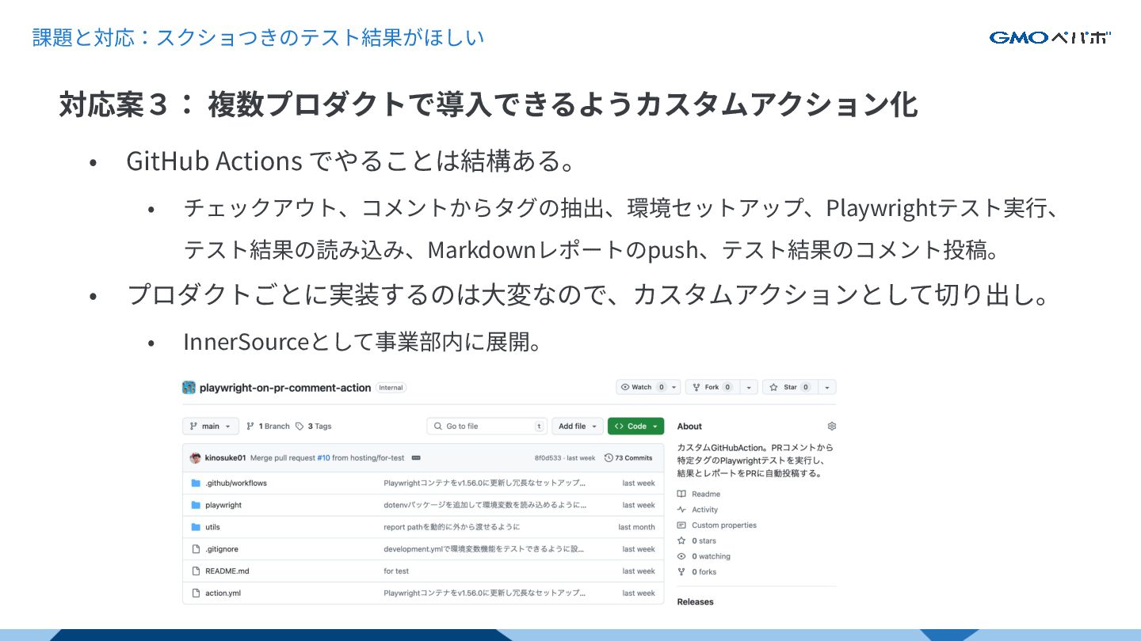Open the playwright folder
The width and height of the screenshot is (1141, 641).
pyautogui.click(x=223, y=505)
